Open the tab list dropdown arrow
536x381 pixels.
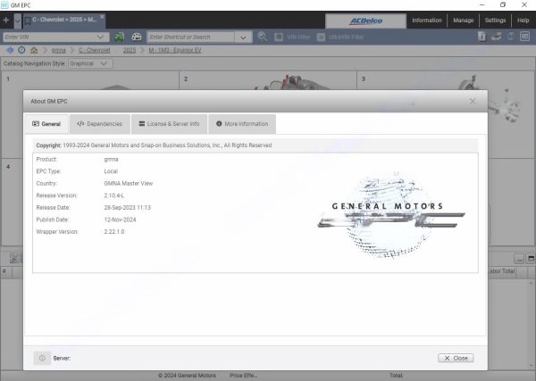pos(18,21)
